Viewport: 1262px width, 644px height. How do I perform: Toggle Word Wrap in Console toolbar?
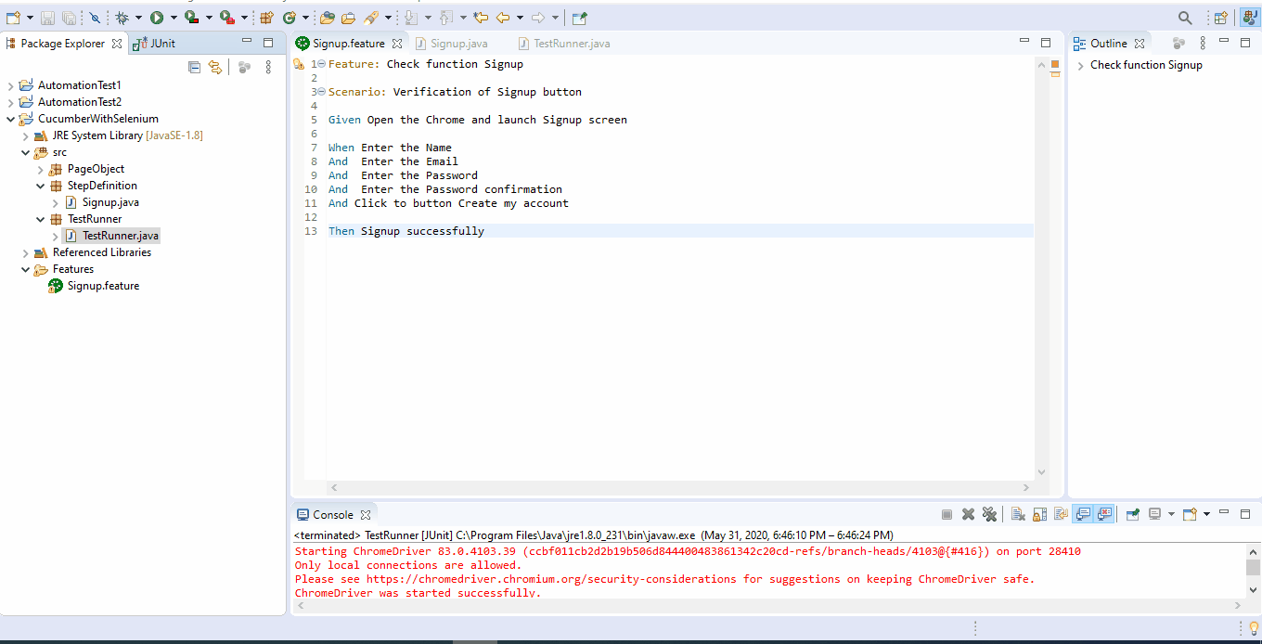pyautogui.click(x=1061, y=514)
